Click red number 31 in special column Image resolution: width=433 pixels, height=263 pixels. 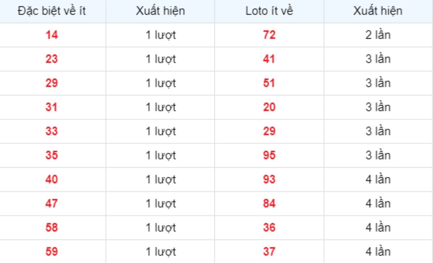[x=52, y=107]
